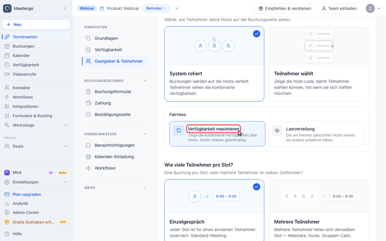The width and height of the screenshot is (386, 241).
Task: Click the Kalender-Einladung calendar icon
Action: click(88, 157)
